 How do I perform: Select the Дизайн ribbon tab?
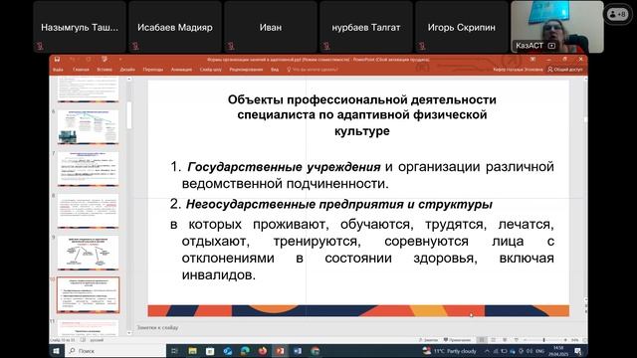(127, 70)
